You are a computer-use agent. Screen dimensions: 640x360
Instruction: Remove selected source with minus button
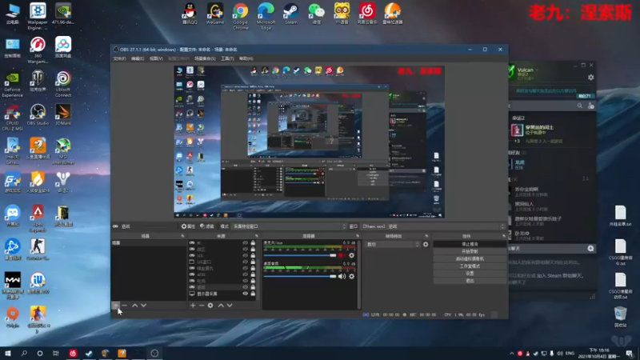click(202, 306)
